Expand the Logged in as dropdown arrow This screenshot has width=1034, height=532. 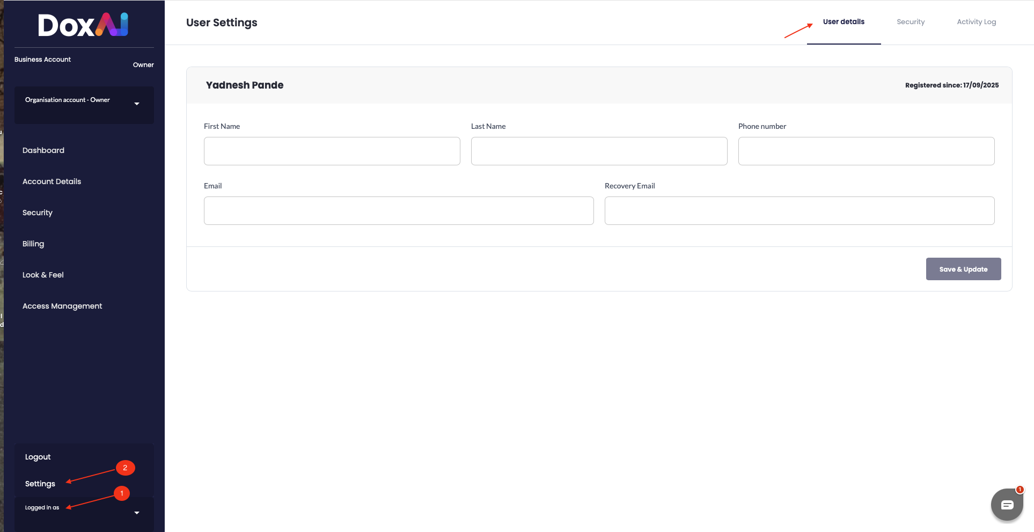pyautogui.click(x=137, y=513)
